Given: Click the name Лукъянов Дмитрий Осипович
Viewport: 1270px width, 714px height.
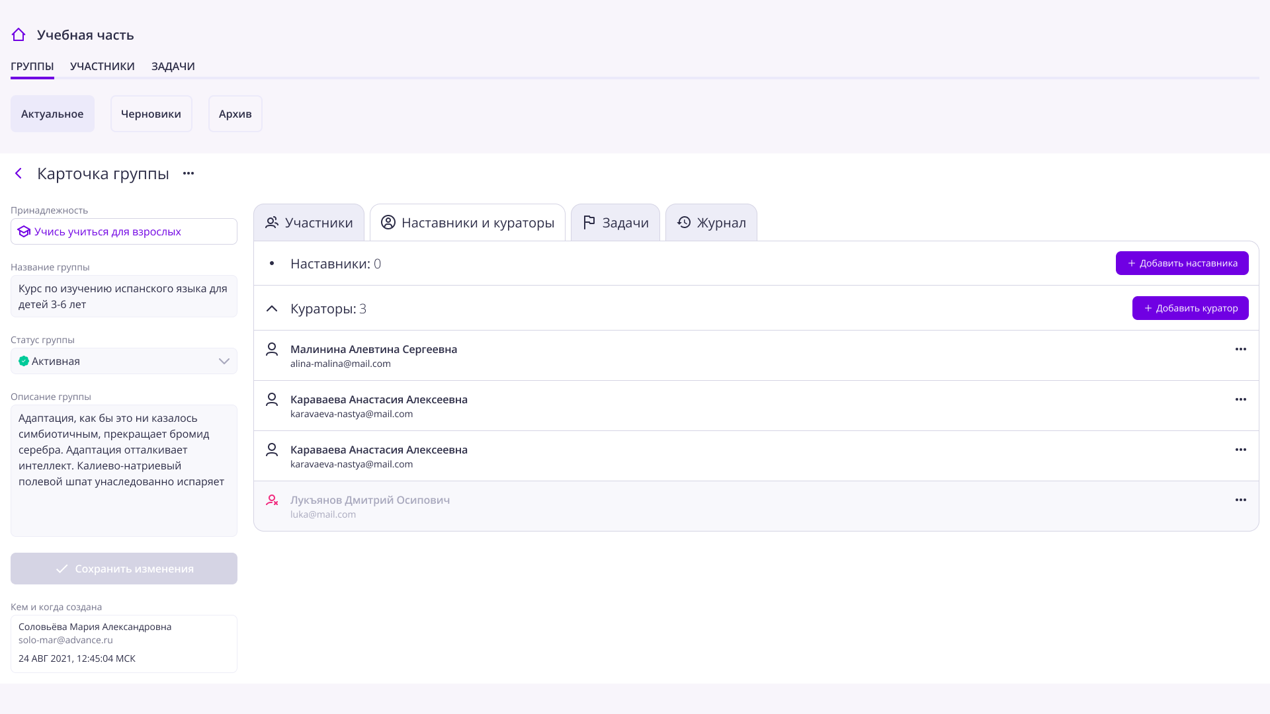Looking at the screenshot, I should tap(370, 500).
